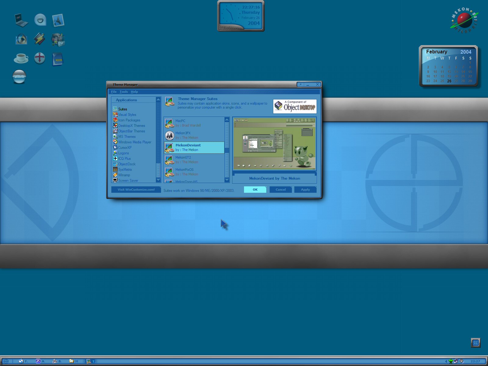488x366 pixels.
Task: Open the blue notepad desktop icon
Action: click(58, 59)
